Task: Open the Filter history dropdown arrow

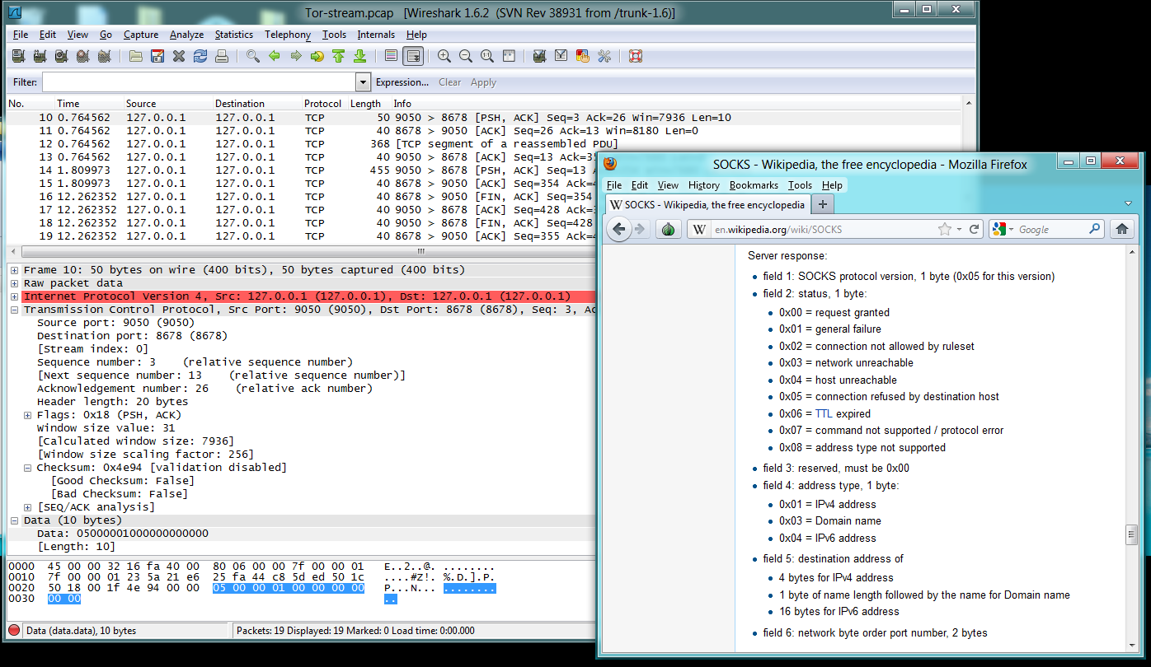Action: coord(363,82)
